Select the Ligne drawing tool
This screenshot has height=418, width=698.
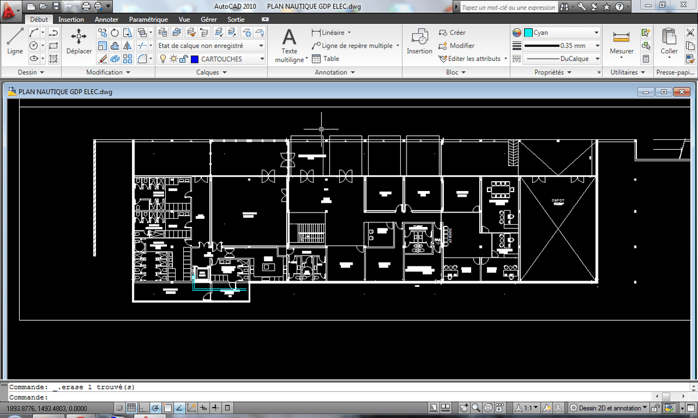click(15, 41)
